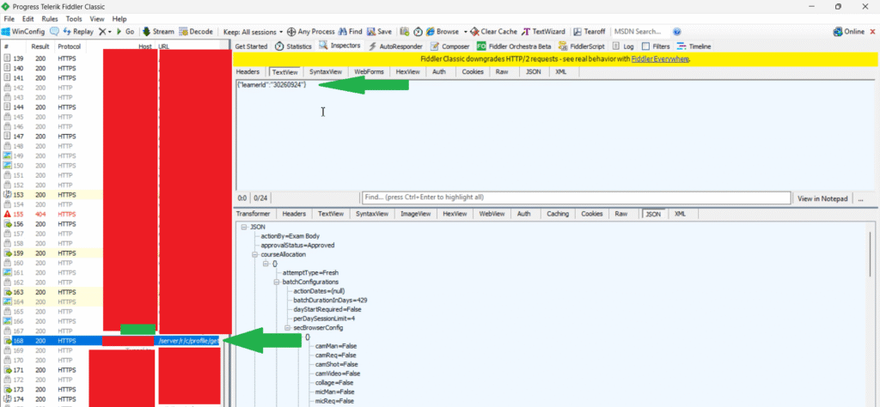Click the Stream mode icon
This screenshot has height=407, width=880.
[145, 31]
